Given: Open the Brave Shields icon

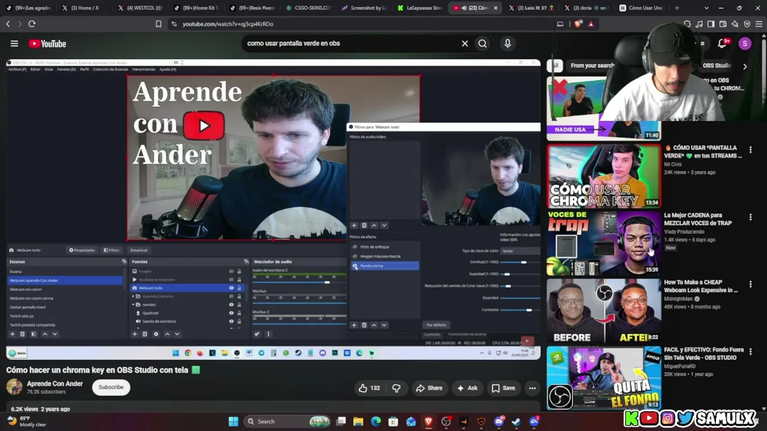Looking at the screenshot, I should (x=578, y=24).
